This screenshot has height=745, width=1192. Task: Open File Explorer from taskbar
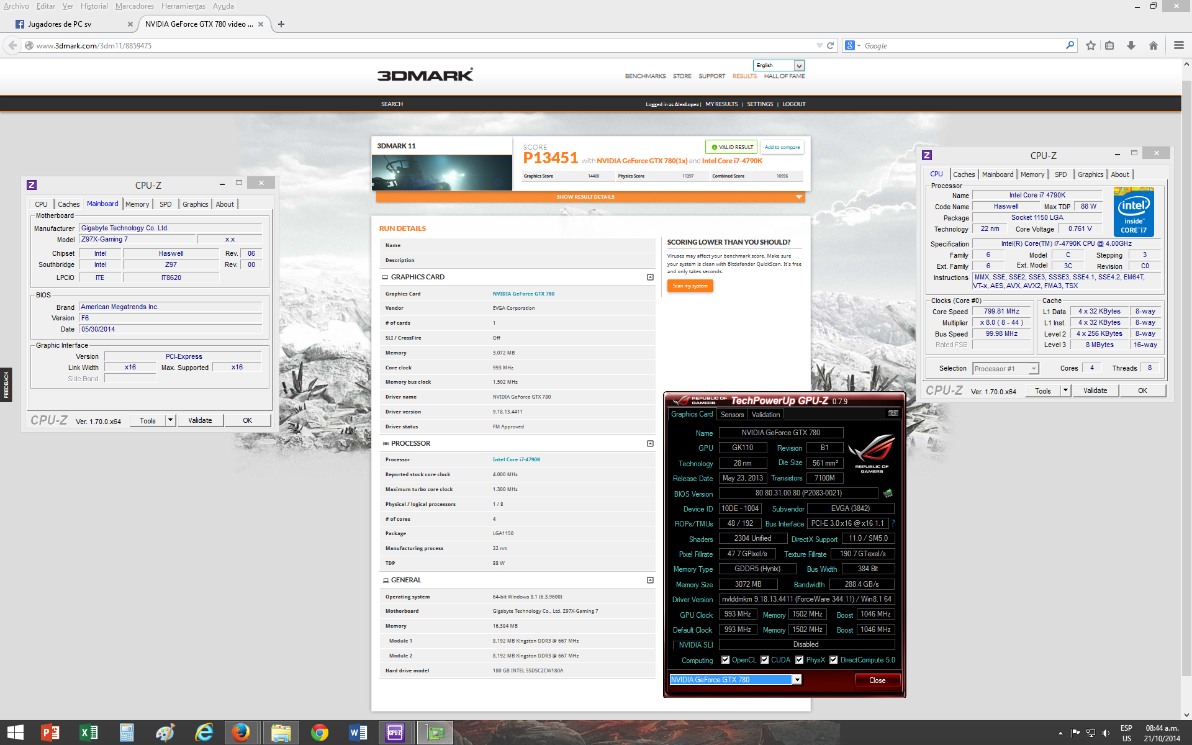tap(281, 733)
